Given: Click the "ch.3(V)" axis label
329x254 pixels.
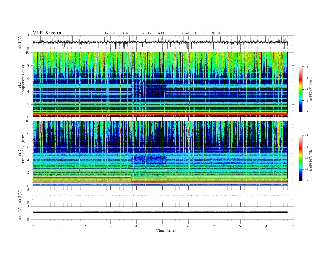Looking at the screenshot, I should pos(20,196).
